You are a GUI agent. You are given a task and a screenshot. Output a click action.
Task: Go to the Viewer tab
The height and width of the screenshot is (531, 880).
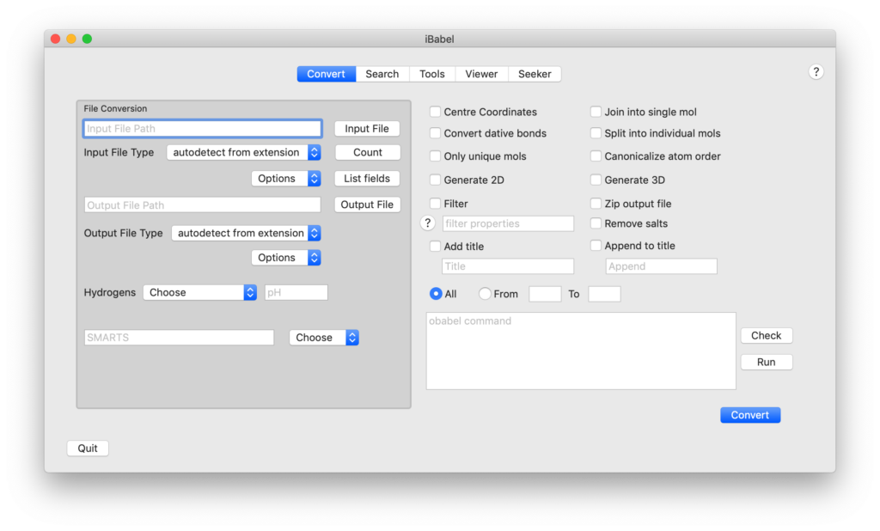(x=481, y=74)
